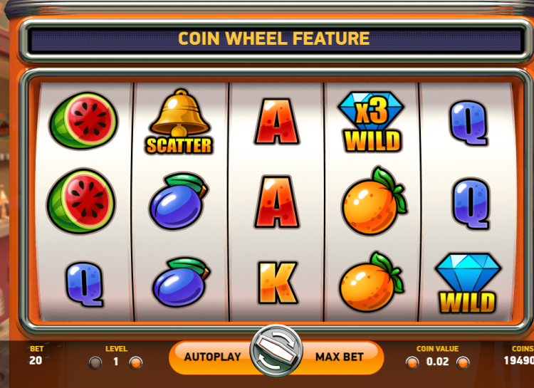Click the golden bell Scatter symbol

tap(179, 122)
